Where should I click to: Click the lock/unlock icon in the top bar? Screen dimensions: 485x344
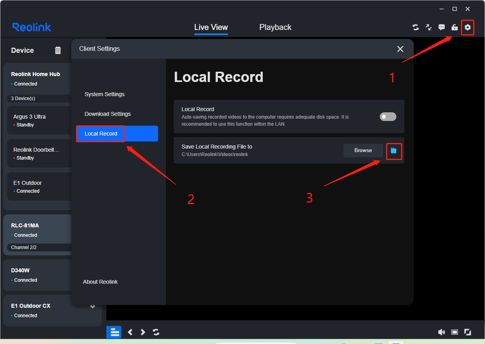click(x=455, y=27)
